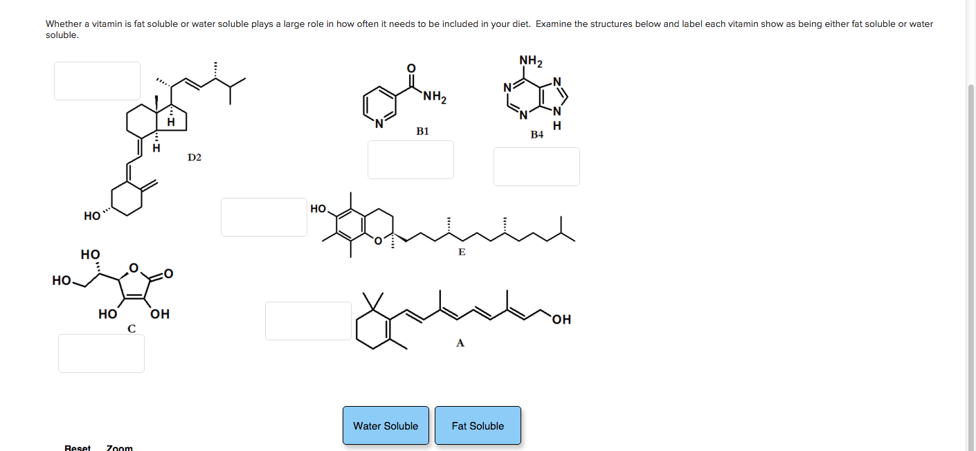Click the Water Soluble label tile
976x451 pixels.
[386, 425]
